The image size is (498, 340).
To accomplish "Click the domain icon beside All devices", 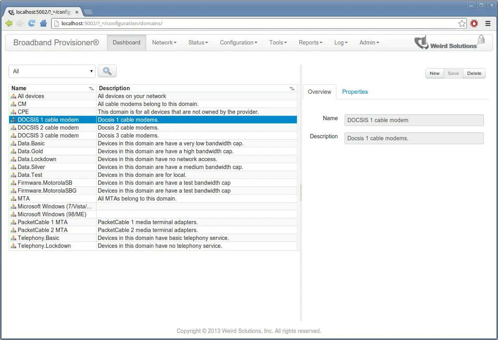I will tap(13, 96).
